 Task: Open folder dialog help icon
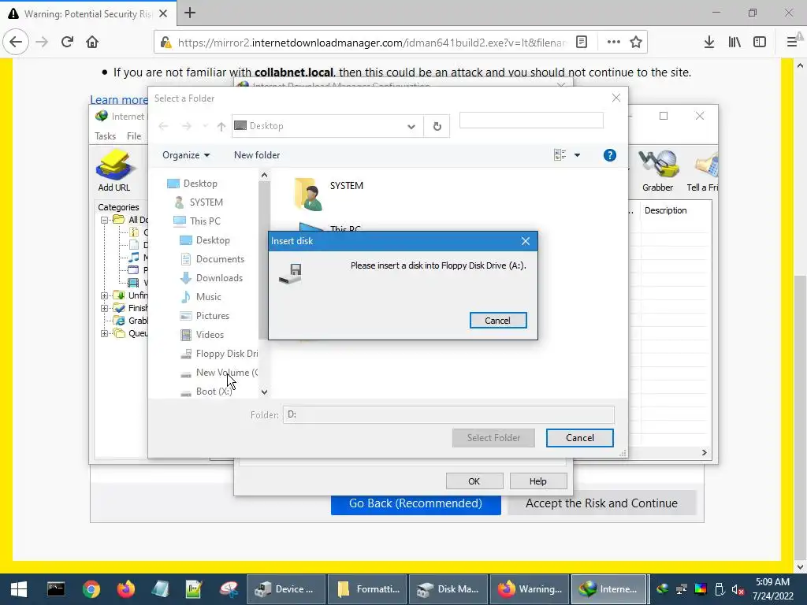click(609, 155)
